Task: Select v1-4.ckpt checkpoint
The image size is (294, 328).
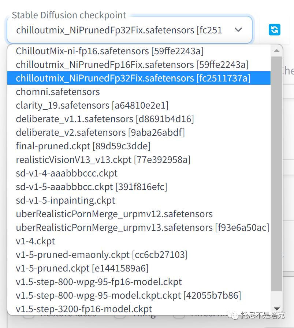Action: (139, 241)
